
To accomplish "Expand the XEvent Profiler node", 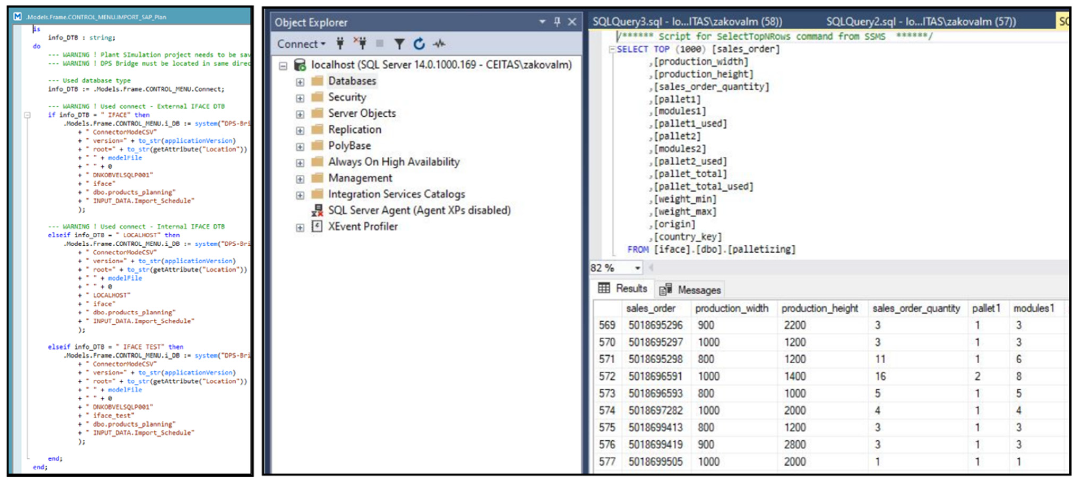I will click(300, 228).
